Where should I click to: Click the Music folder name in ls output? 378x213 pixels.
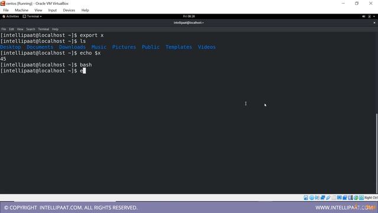click(x=99, y=47)
